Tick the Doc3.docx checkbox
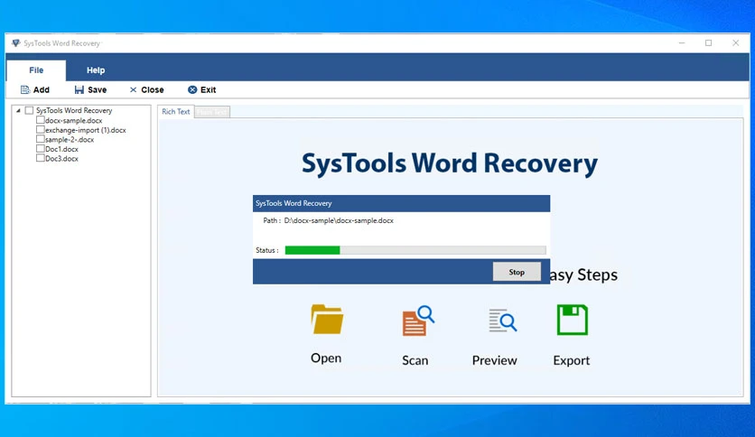 41,158
